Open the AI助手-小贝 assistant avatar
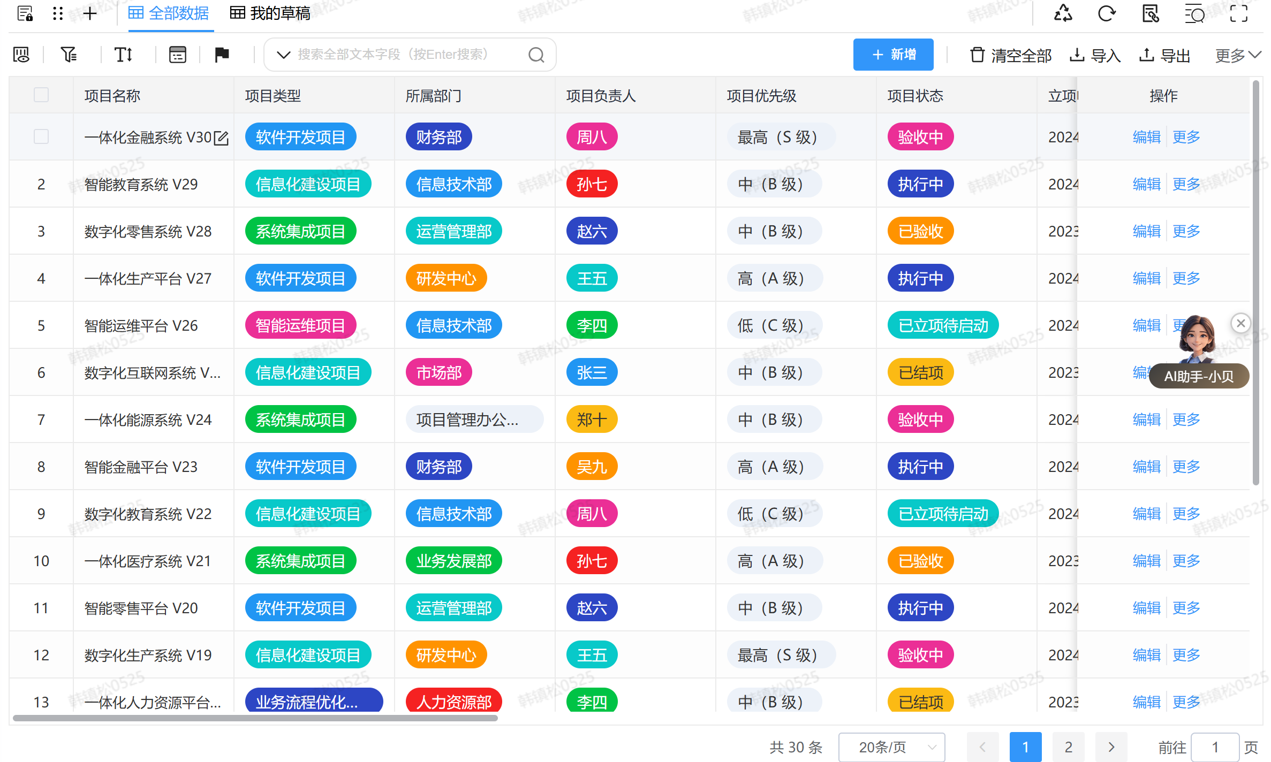The width and height of the screenshot is (1271, 762). pyautogui.click(x=1198, y=340)
